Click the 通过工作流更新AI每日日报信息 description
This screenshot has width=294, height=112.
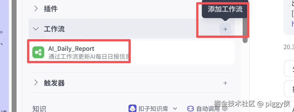tap(89, 57)
